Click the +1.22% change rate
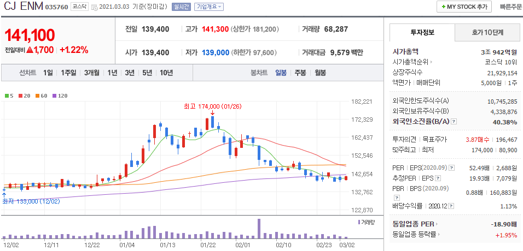This screenshot has width=523, height=251. click(x=74, y=50)
